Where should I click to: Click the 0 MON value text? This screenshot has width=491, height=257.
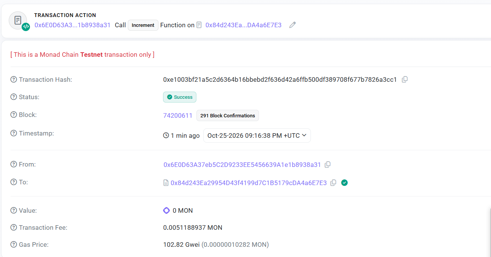183,210
